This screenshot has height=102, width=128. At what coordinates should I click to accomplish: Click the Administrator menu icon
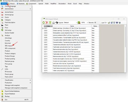[2, 9]
